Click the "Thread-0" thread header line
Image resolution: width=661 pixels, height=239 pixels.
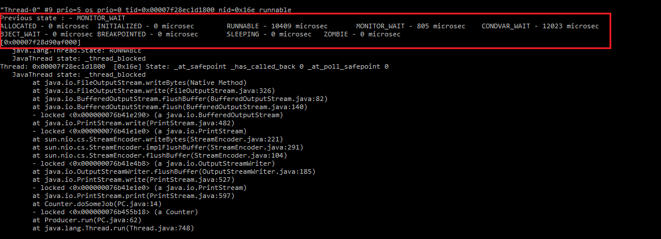(x=146, y=10)
